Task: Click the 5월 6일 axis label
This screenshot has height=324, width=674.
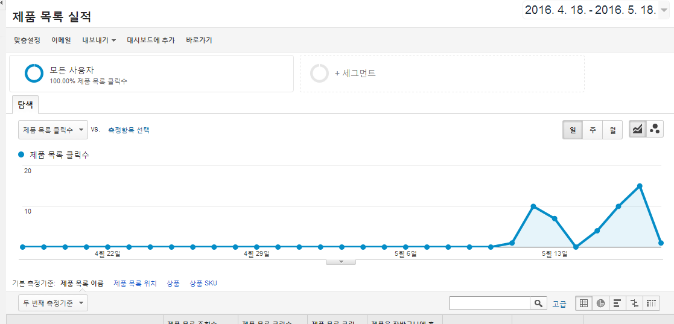Action: coord(405,254)
